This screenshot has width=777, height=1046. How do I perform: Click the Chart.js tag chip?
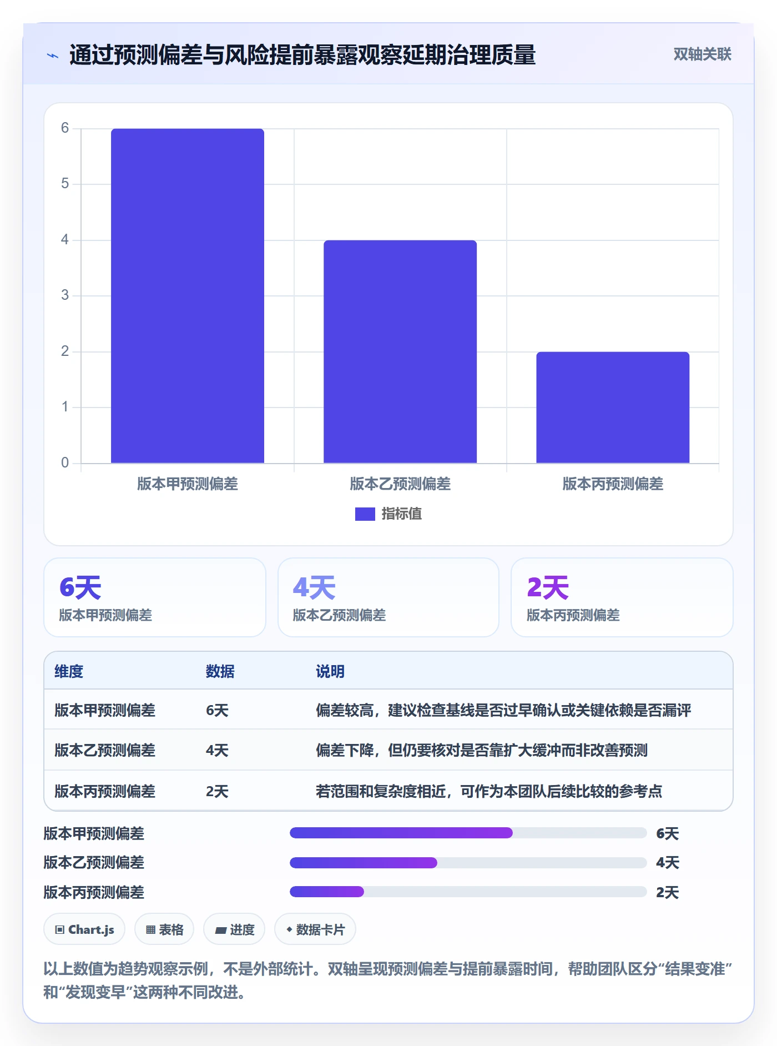point(84,929)
